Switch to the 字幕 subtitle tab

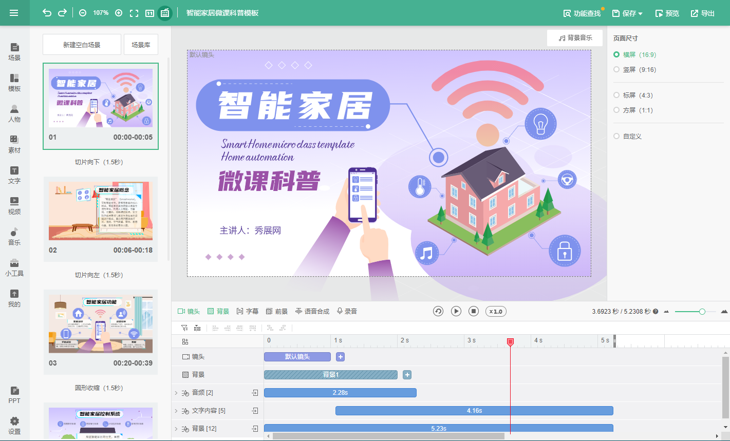coord(248,311)
